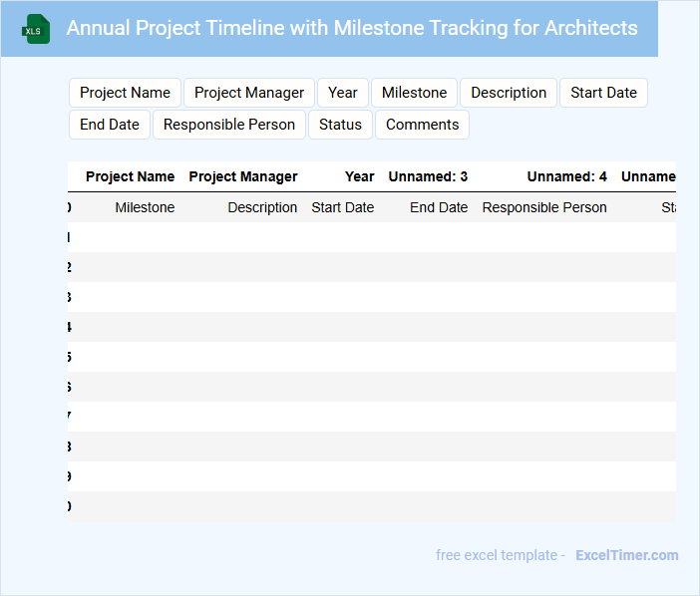The height and width of the screenshot is (596, 700).
Task: Click the Milestone cell in first row
Action: pos(145,207)
